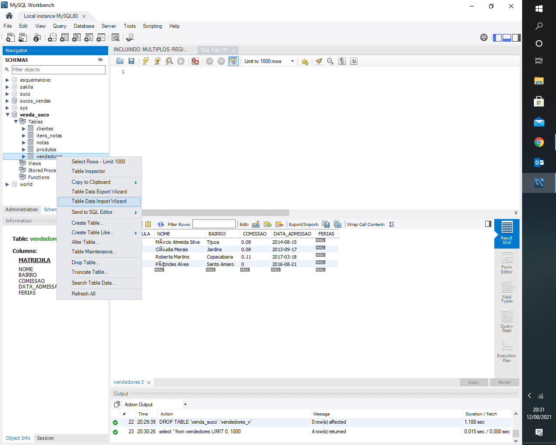Insert new row icon in result grid
The height and width of the screenshot is (445, 556).
[268, 224]
